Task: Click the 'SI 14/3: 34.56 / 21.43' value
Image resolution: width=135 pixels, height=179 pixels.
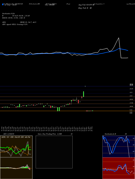Action: coord(21,16)
